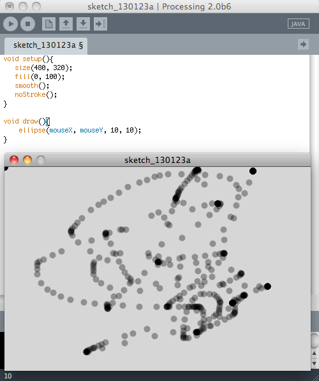Click the disabled zoom button of the sketch window
This screenshot has width=319, height=381.
click(x=41, y=160)
